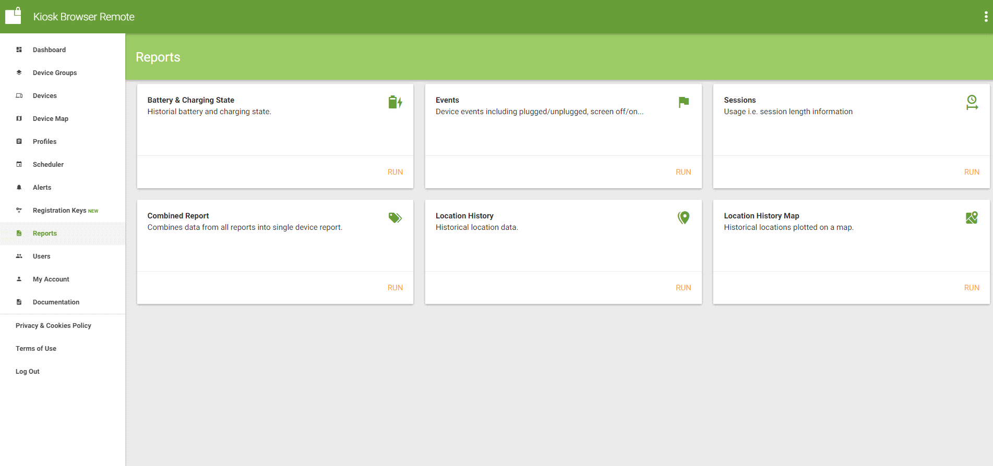Screen dimensions: 993x466
Task: Click the Documentation file icon
Action: [x=19, y=302]
